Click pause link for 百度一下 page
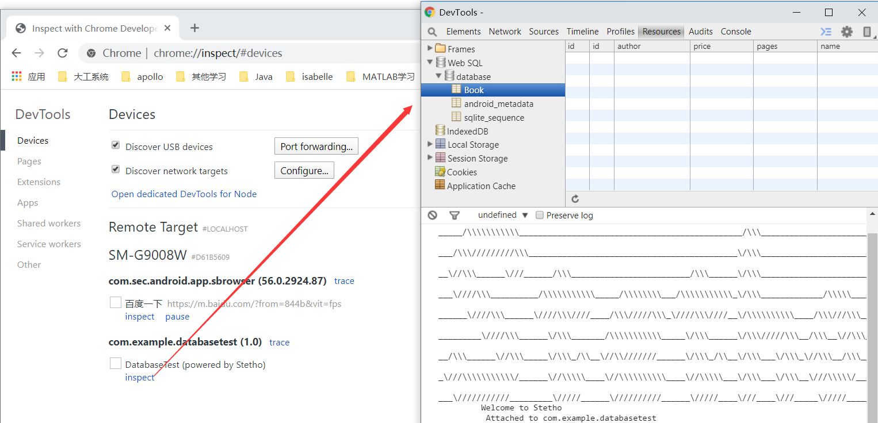Image resolution: width=878 pixels, height=423 pixels. [x=177, y=317]
